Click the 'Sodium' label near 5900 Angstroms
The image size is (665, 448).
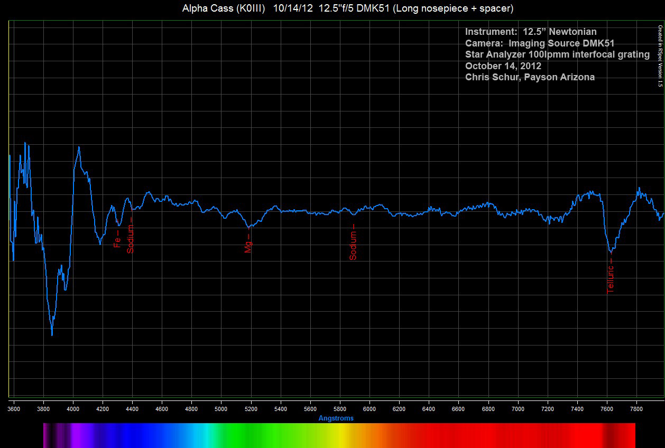pyautogui.click(x=353, y=246)
